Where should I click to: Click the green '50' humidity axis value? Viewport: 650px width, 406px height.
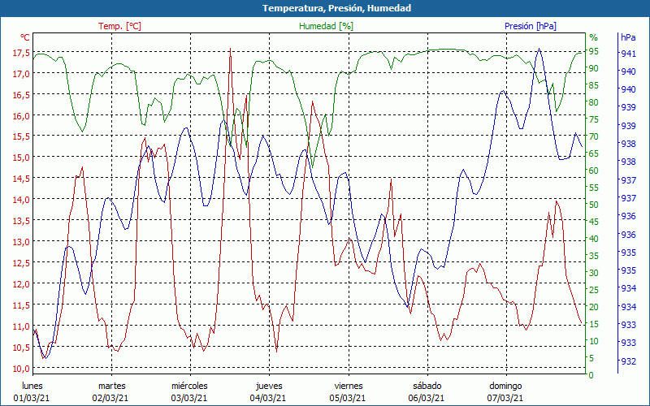594,205
